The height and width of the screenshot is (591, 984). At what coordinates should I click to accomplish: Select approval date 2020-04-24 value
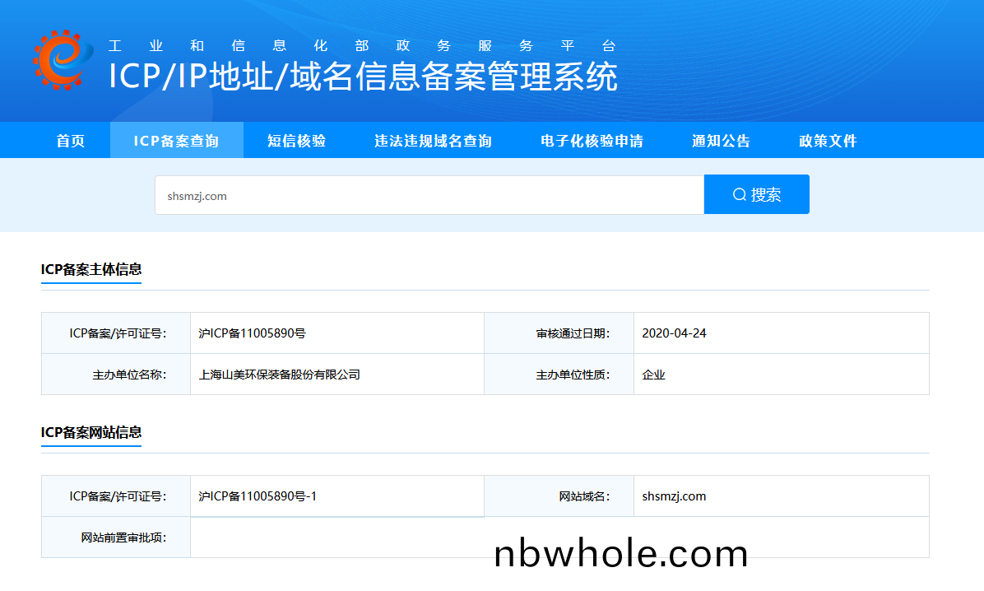(x=674, y=333)
